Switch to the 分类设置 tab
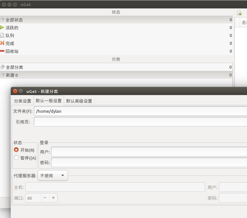 pyautogui.click(x=23, y=101)
